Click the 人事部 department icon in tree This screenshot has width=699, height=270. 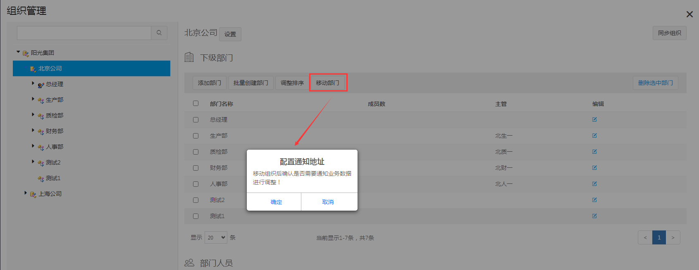tap(41, 147)
